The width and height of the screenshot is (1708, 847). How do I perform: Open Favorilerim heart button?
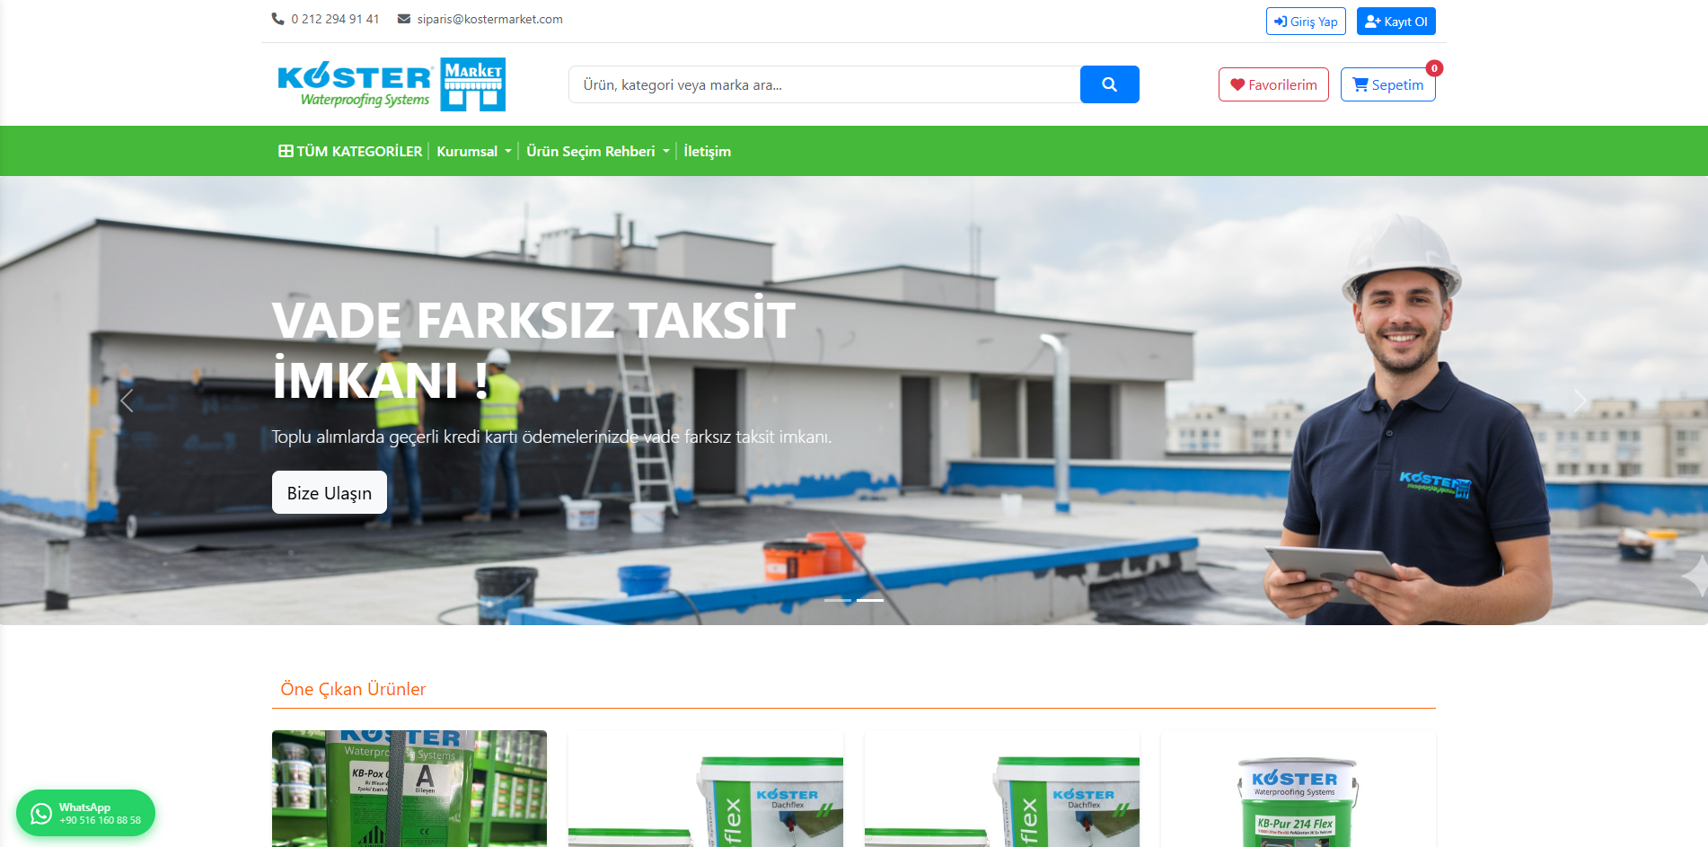click(1272, 84)
